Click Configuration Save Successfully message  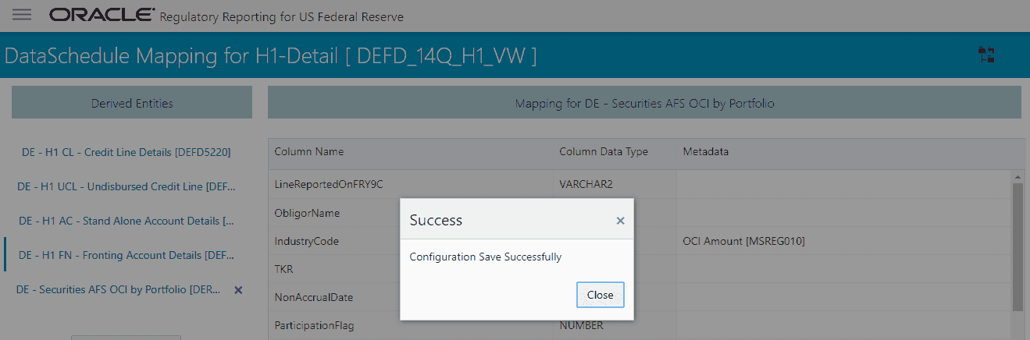[486, 257]
